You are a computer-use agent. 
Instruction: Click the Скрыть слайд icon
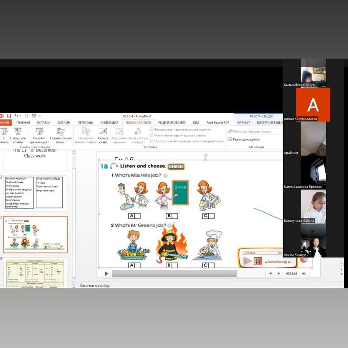(103, 131)
